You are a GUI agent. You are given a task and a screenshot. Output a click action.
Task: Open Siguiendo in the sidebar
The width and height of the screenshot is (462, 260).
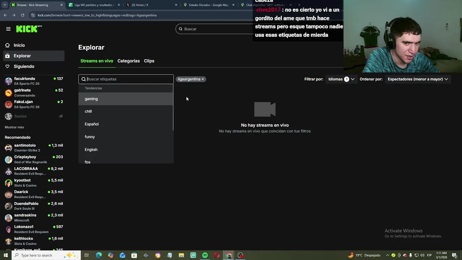34,66
